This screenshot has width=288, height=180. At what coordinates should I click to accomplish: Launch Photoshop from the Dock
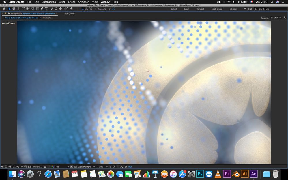pyautogui.click(x=200, y=174)
